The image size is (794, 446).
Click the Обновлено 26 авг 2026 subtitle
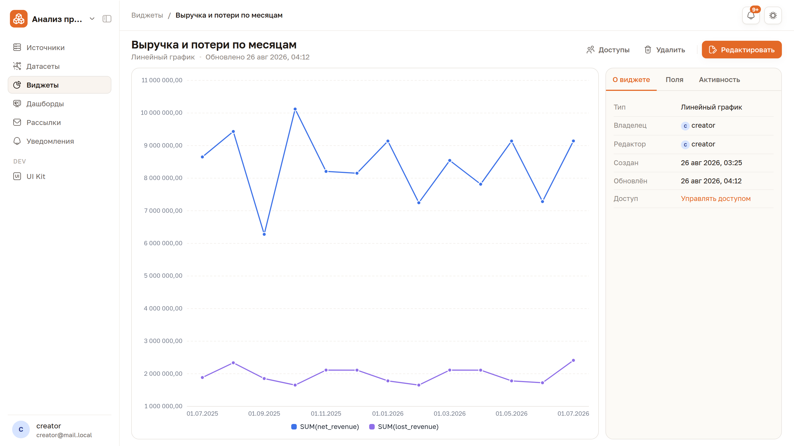coord(257,57)
